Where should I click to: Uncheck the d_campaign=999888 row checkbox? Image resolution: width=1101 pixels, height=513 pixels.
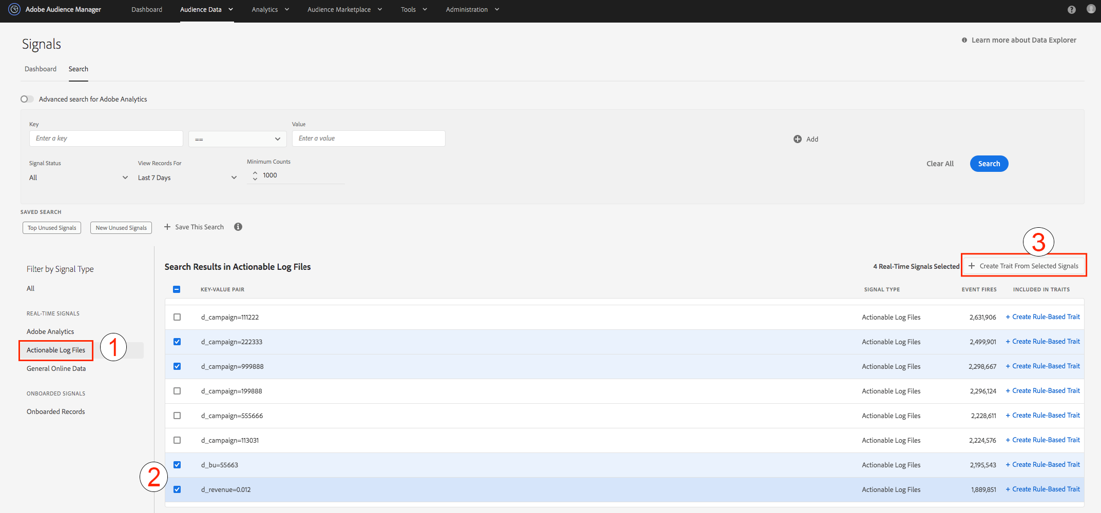177,366
